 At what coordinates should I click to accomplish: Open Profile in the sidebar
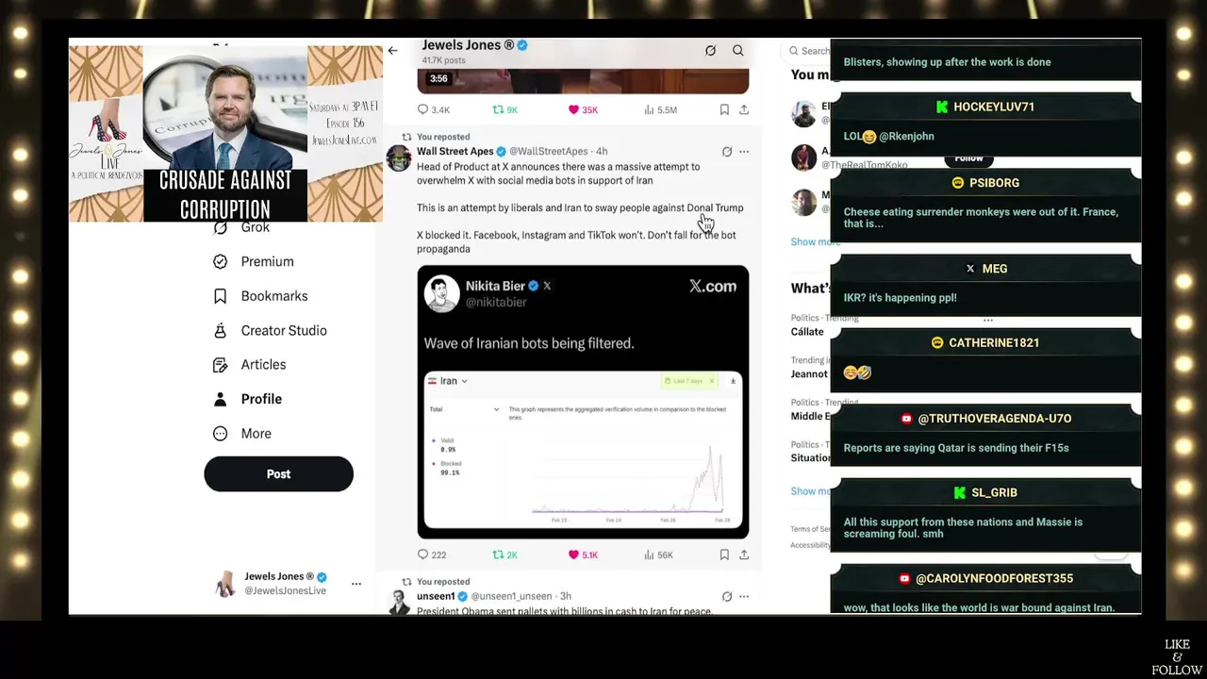tap(247, 399)
